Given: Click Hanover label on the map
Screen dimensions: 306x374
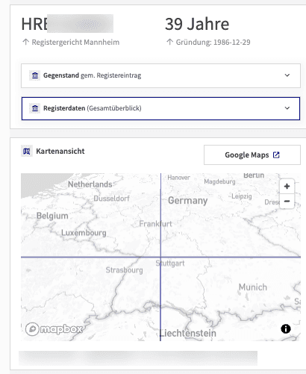Looking at the screenshot, I should coord(178,178).
